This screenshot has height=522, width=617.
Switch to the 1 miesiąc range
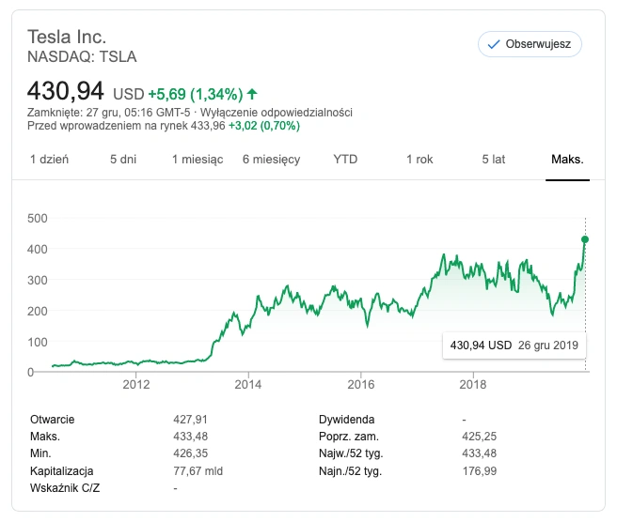tap(198, 159)
